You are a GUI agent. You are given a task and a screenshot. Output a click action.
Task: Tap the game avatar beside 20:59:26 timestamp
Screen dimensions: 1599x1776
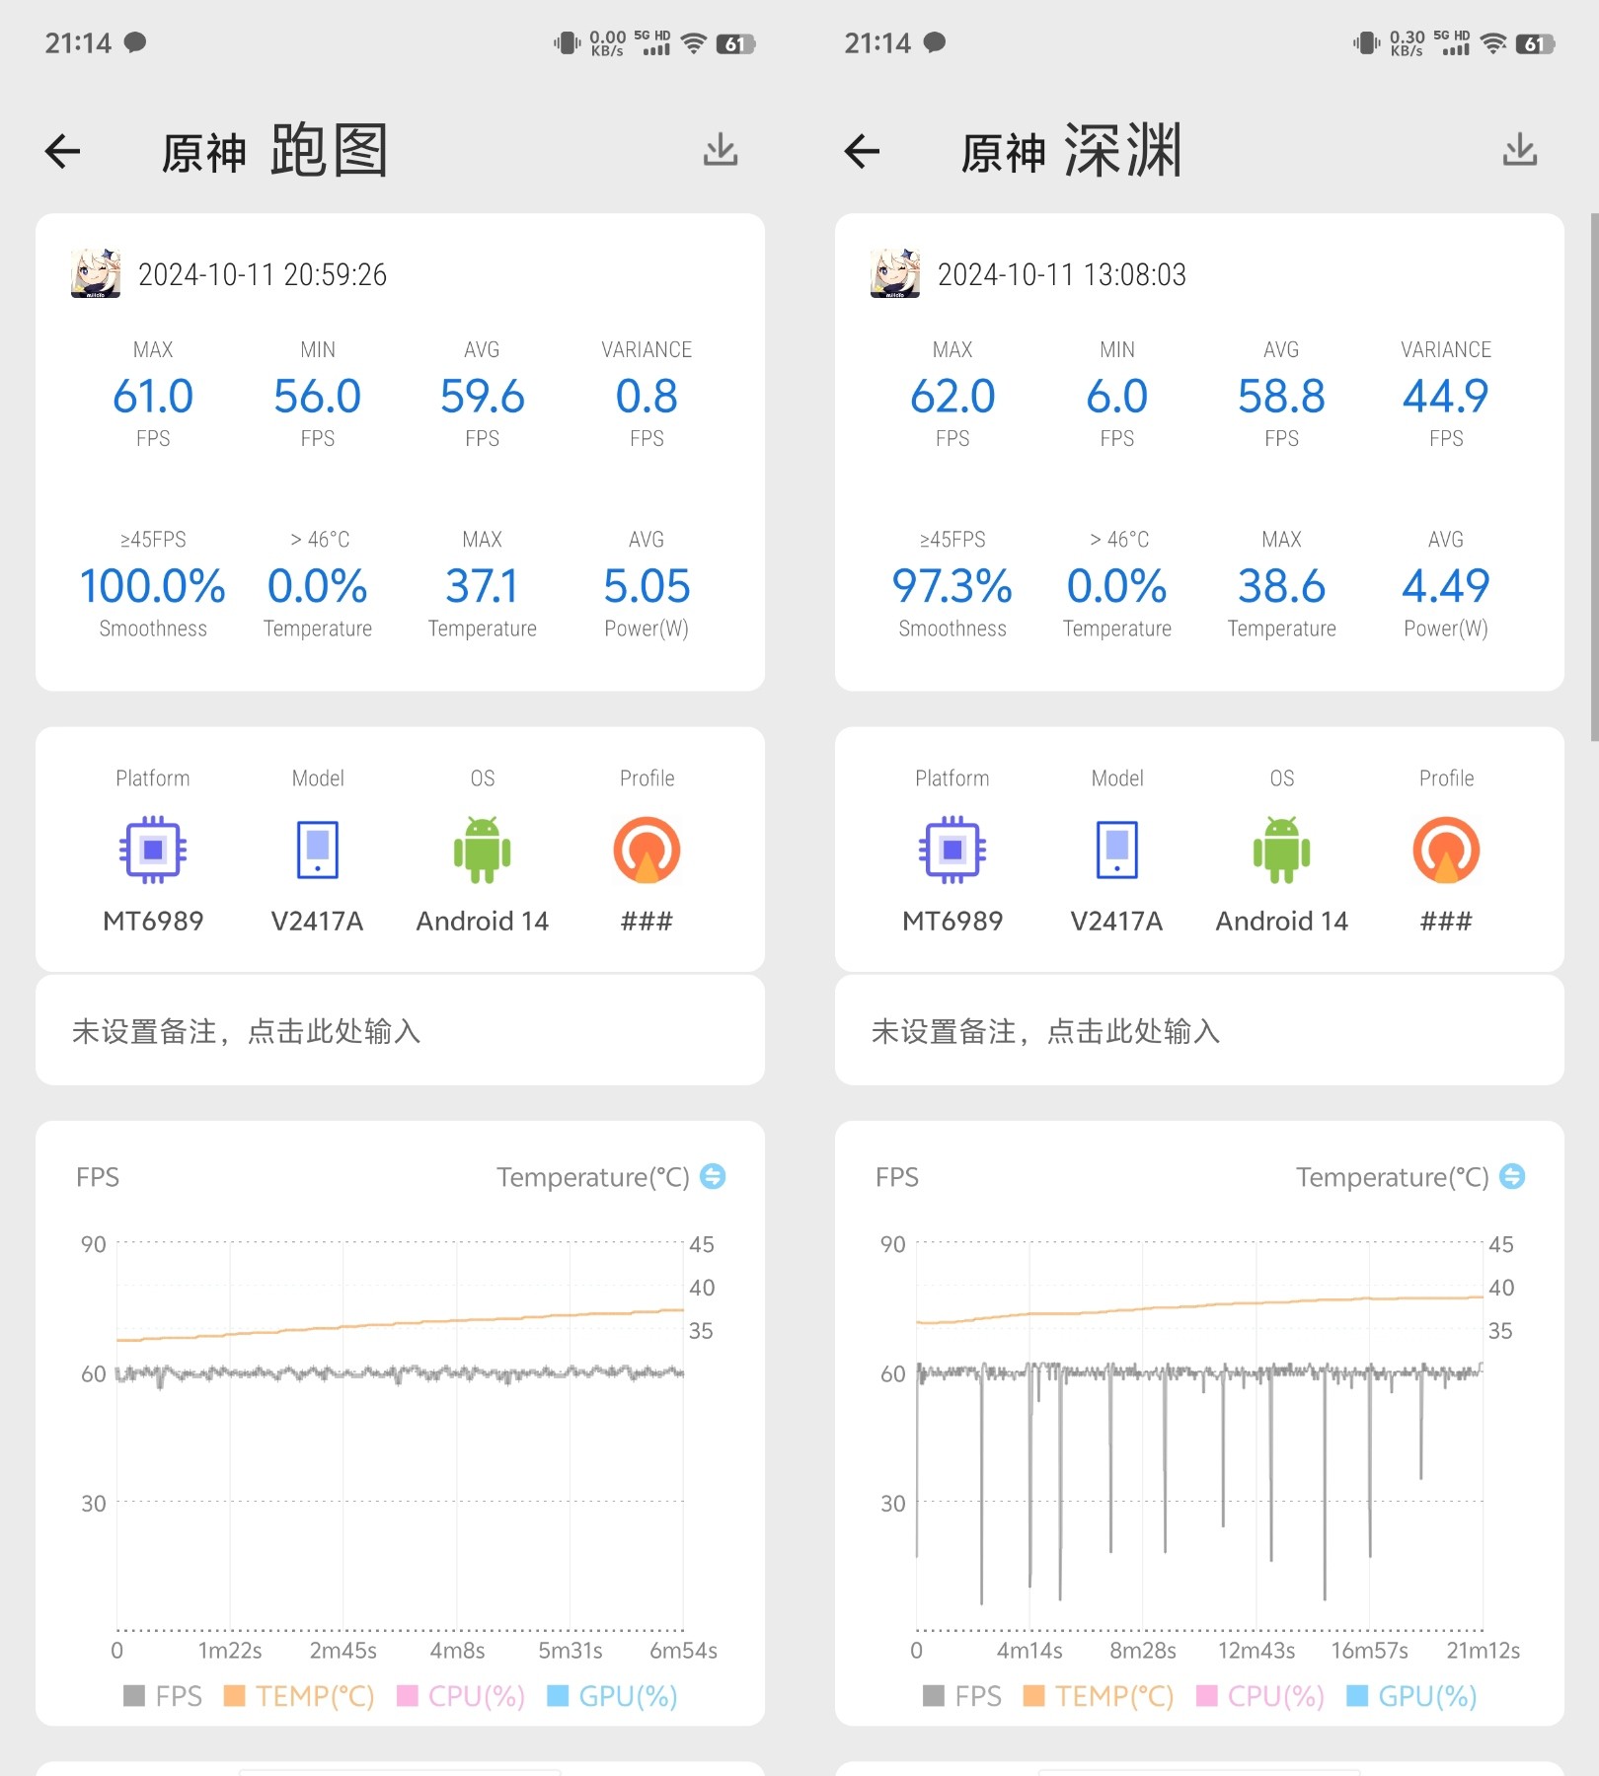[96, 273]
